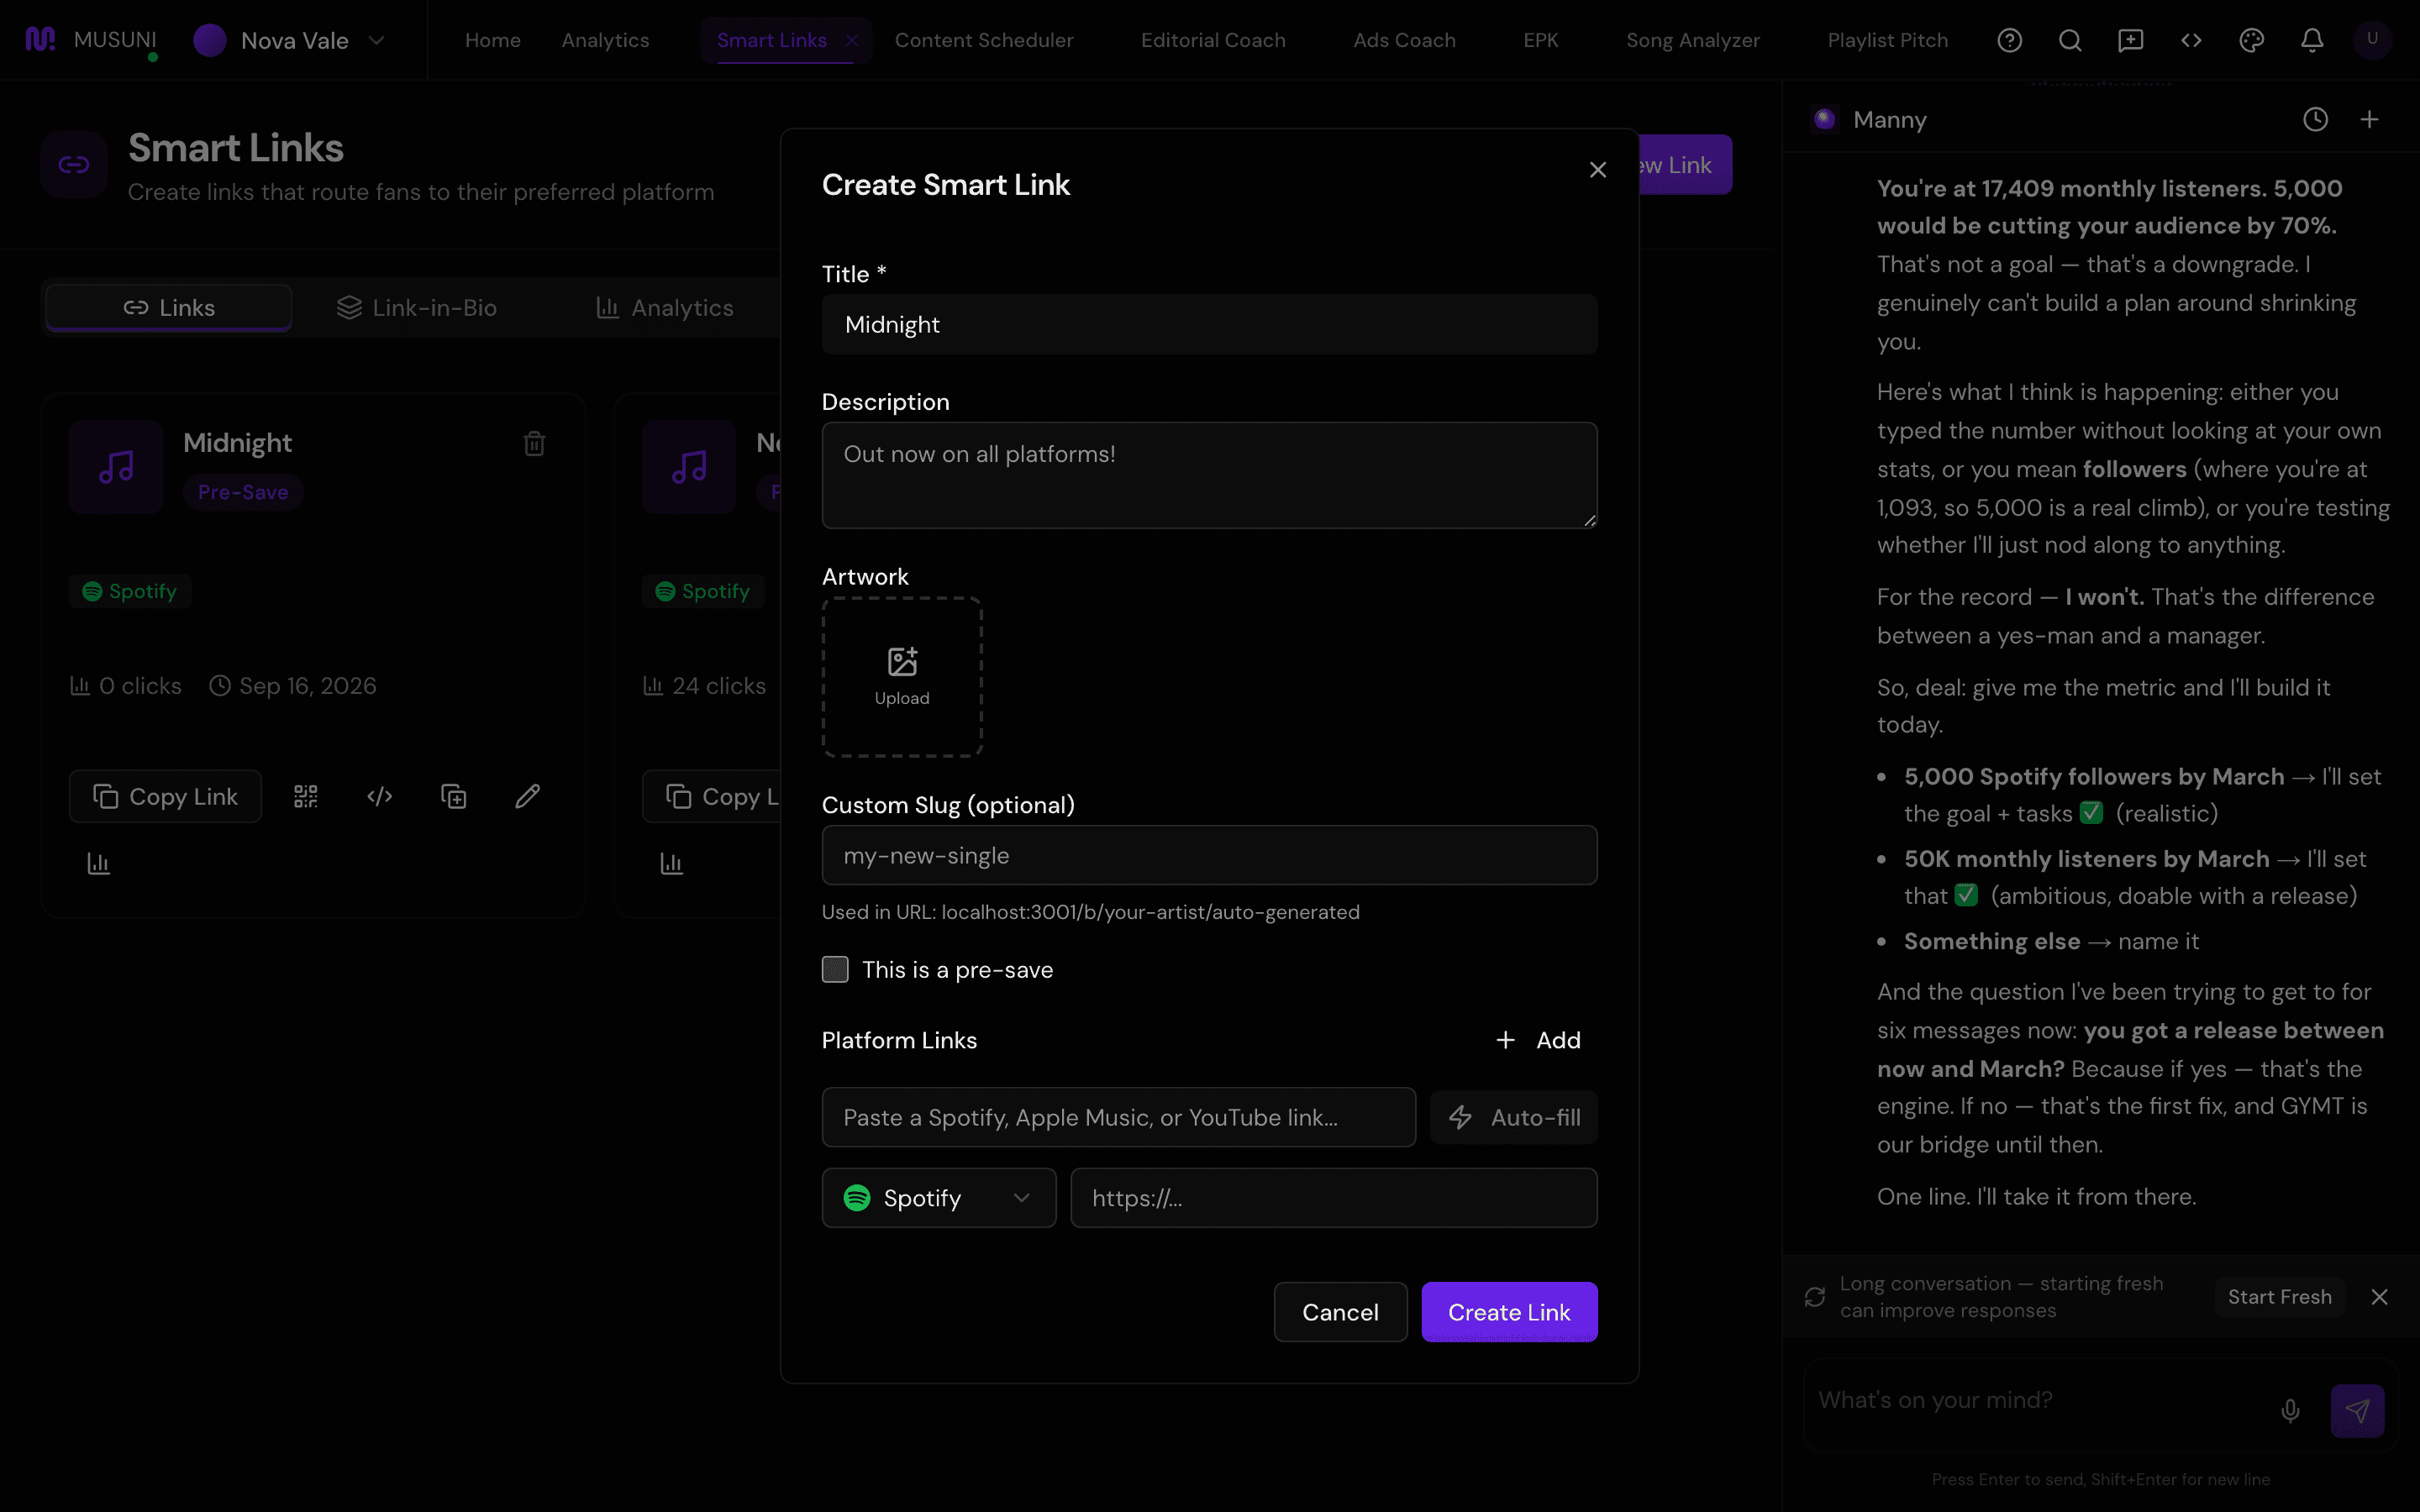Open the EPK tab

click(x=1540, y=40)
